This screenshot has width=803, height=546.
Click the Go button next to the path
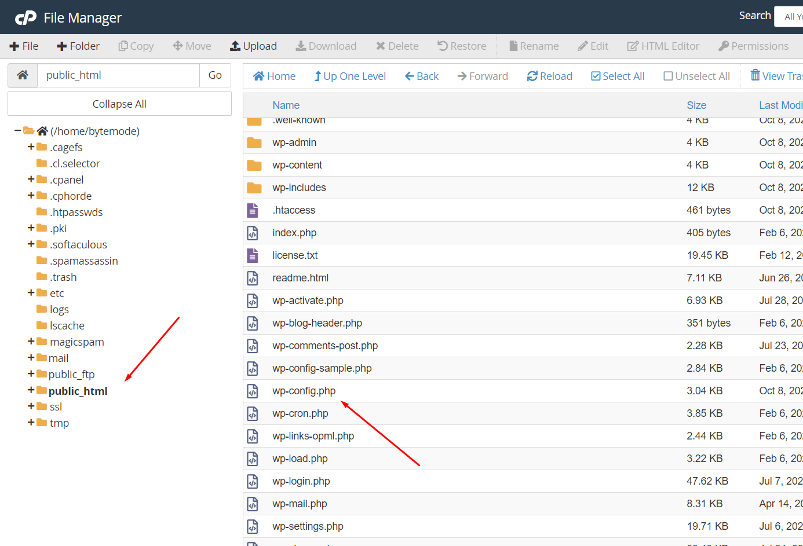point(215,75)
